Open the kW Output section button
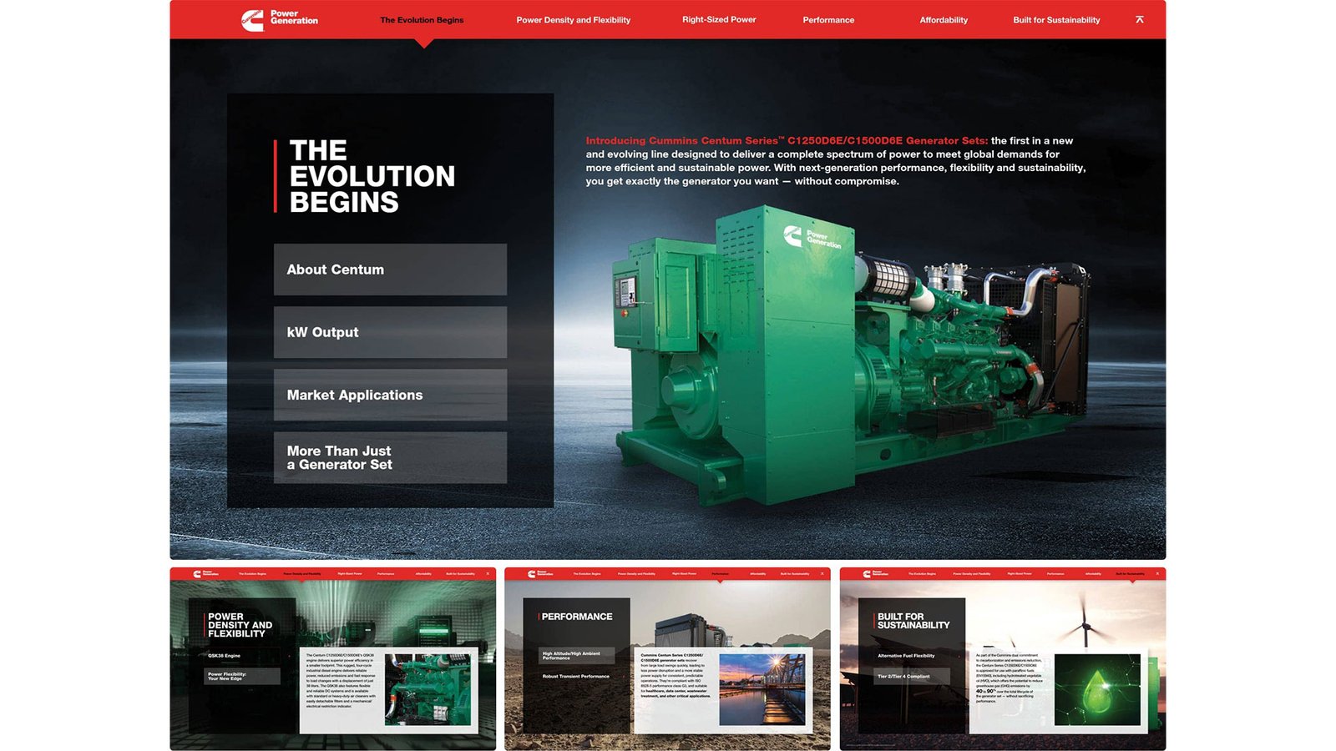This screenshot has width=1336, height=751. (390, 332)
